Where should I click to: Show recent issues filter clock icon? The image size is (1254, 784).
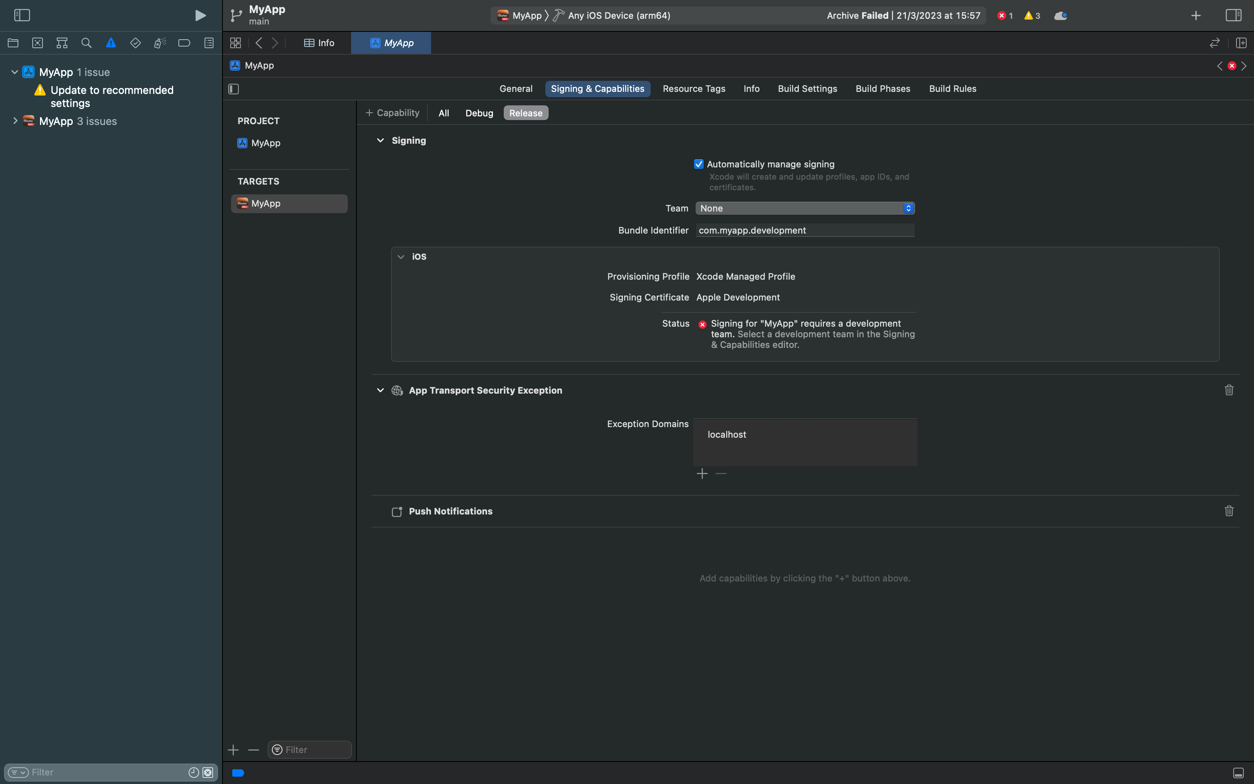pos(193,773)
